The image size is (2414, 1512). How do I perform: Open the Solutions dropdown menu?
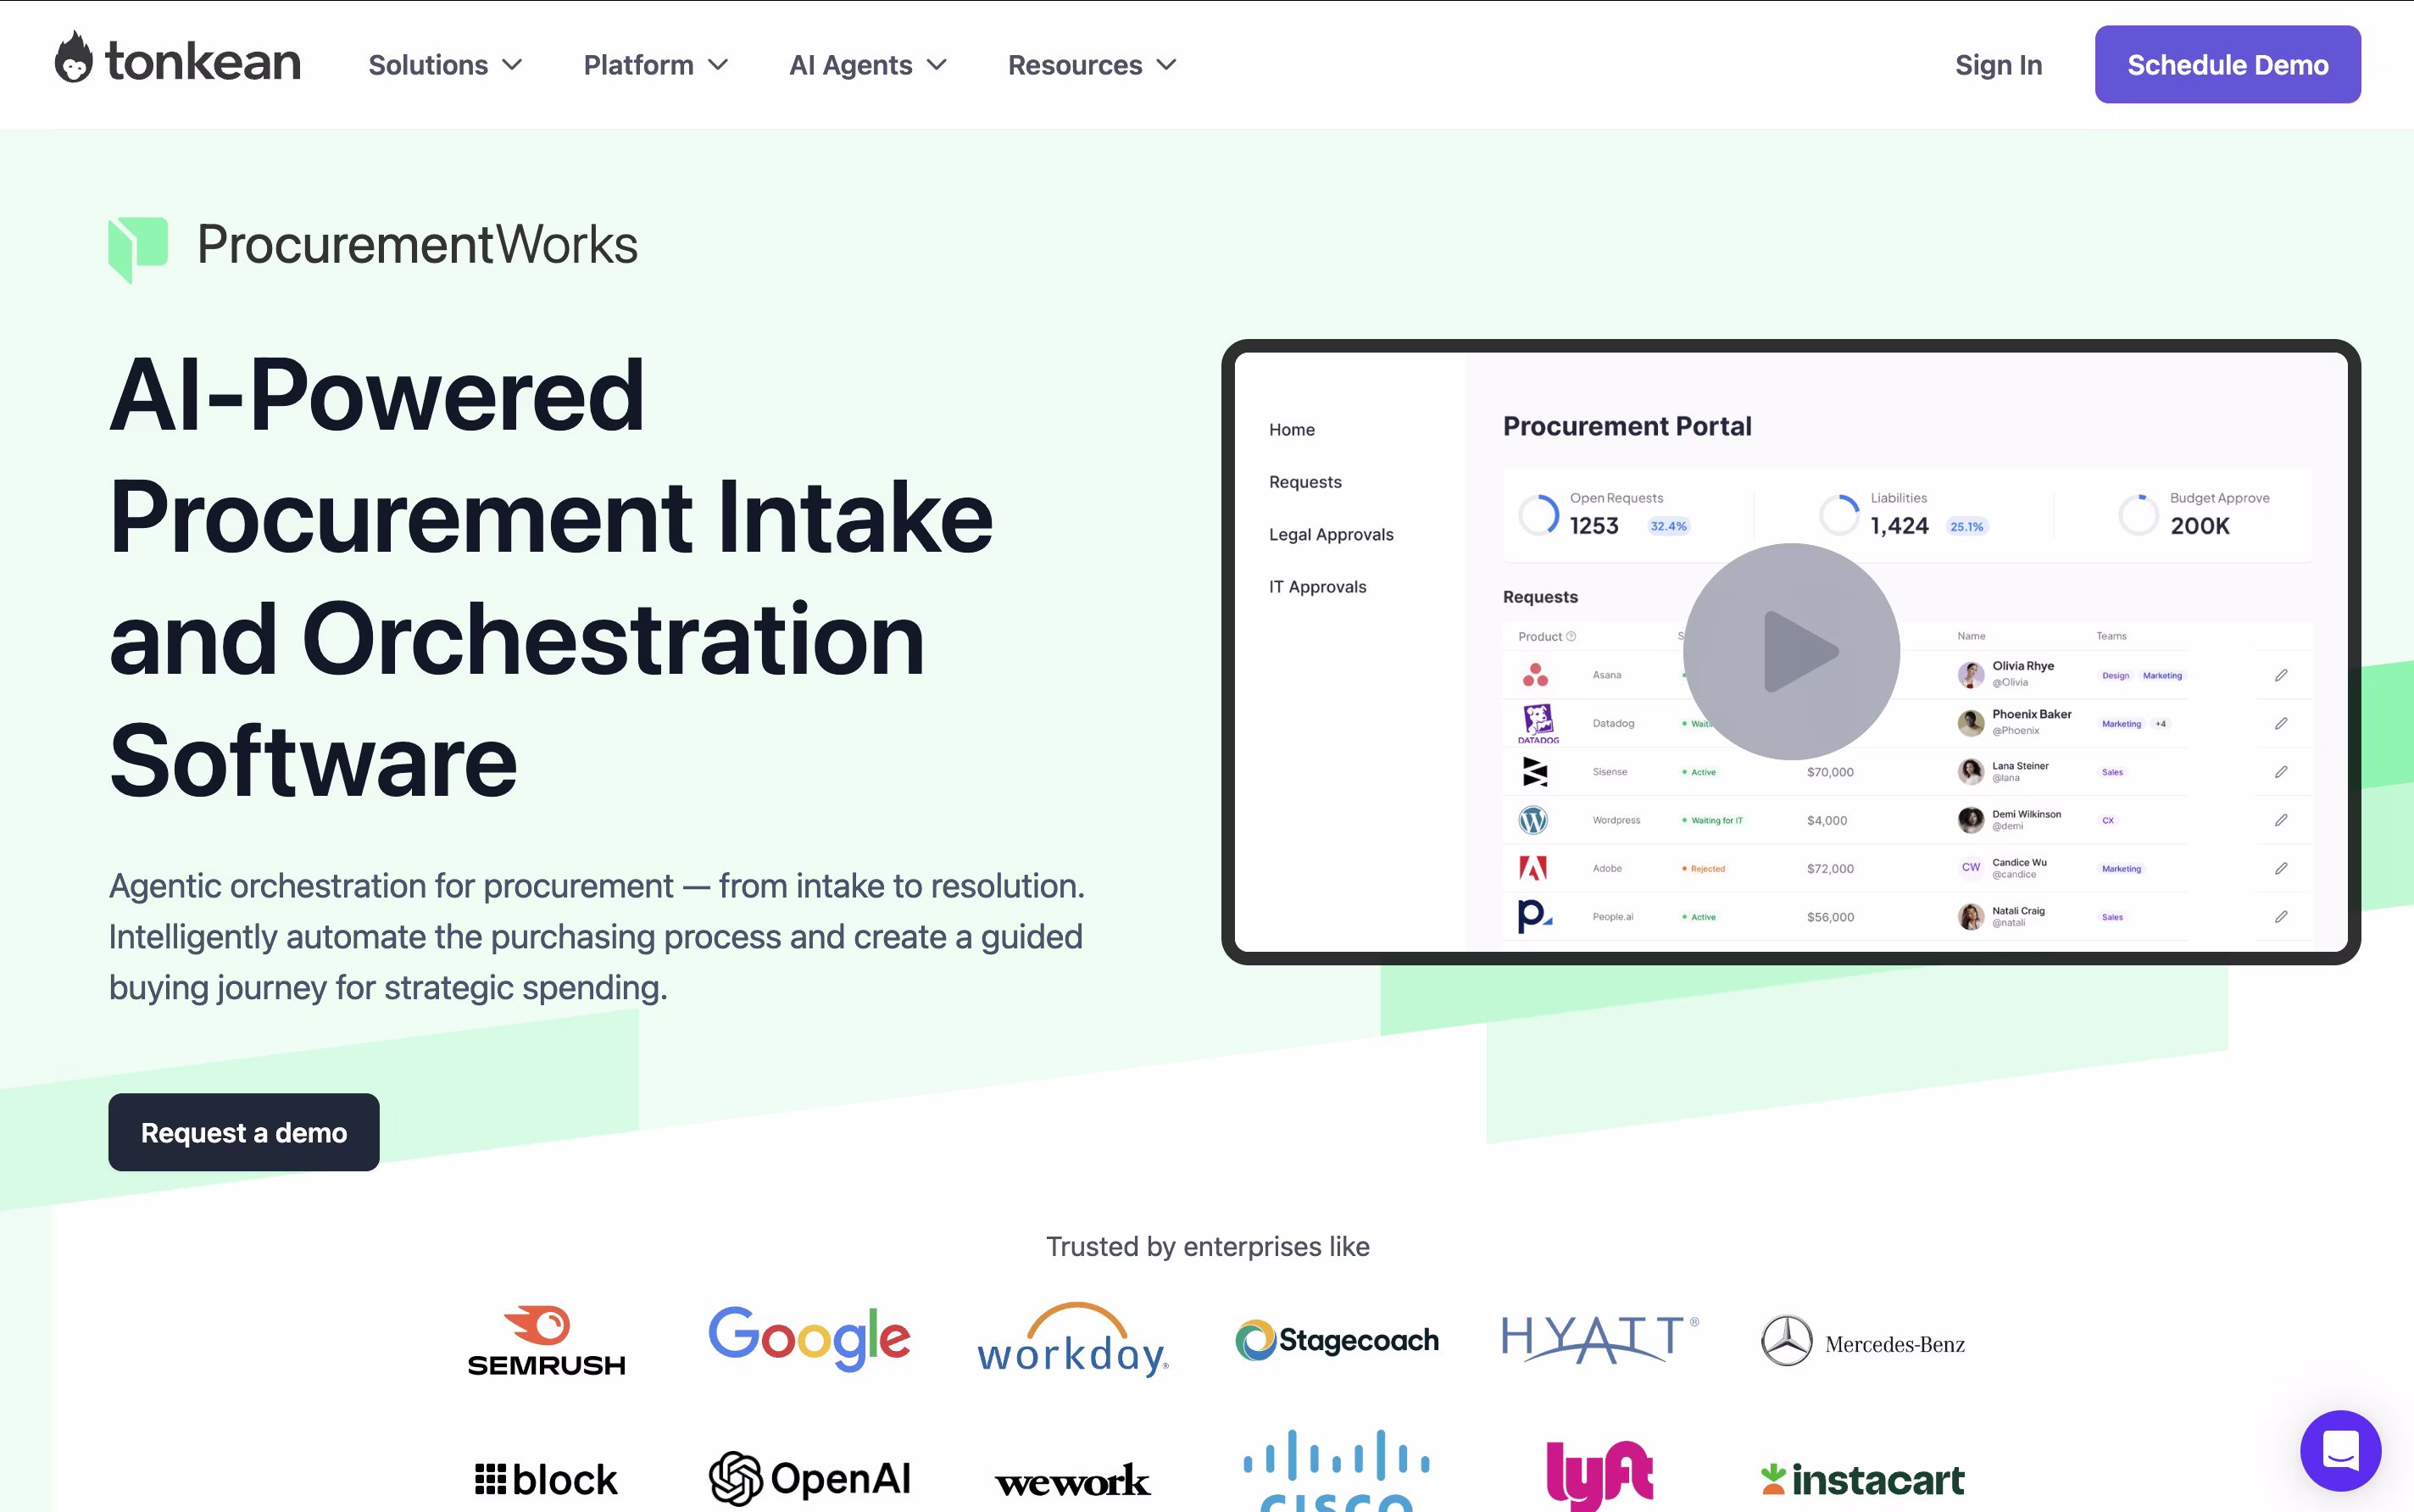coord(445,65)
